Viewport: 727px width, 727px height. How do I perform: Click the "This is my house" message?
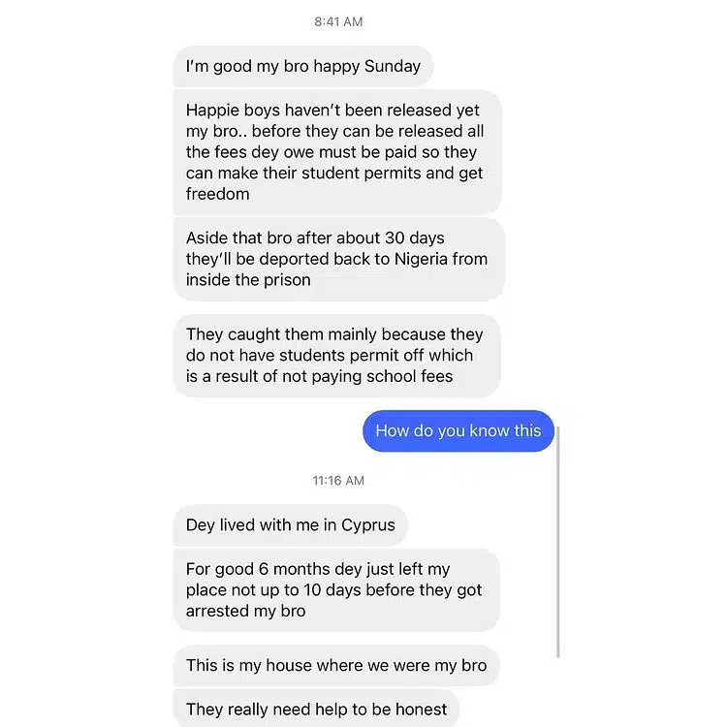[x=335, y=666]
